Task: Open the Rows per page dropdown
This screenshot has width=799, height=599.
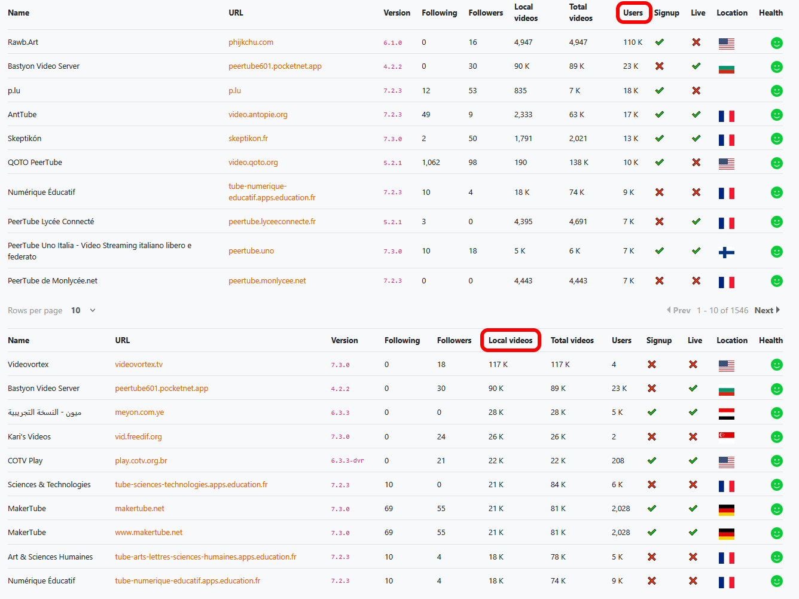Action: coord(84,310)
